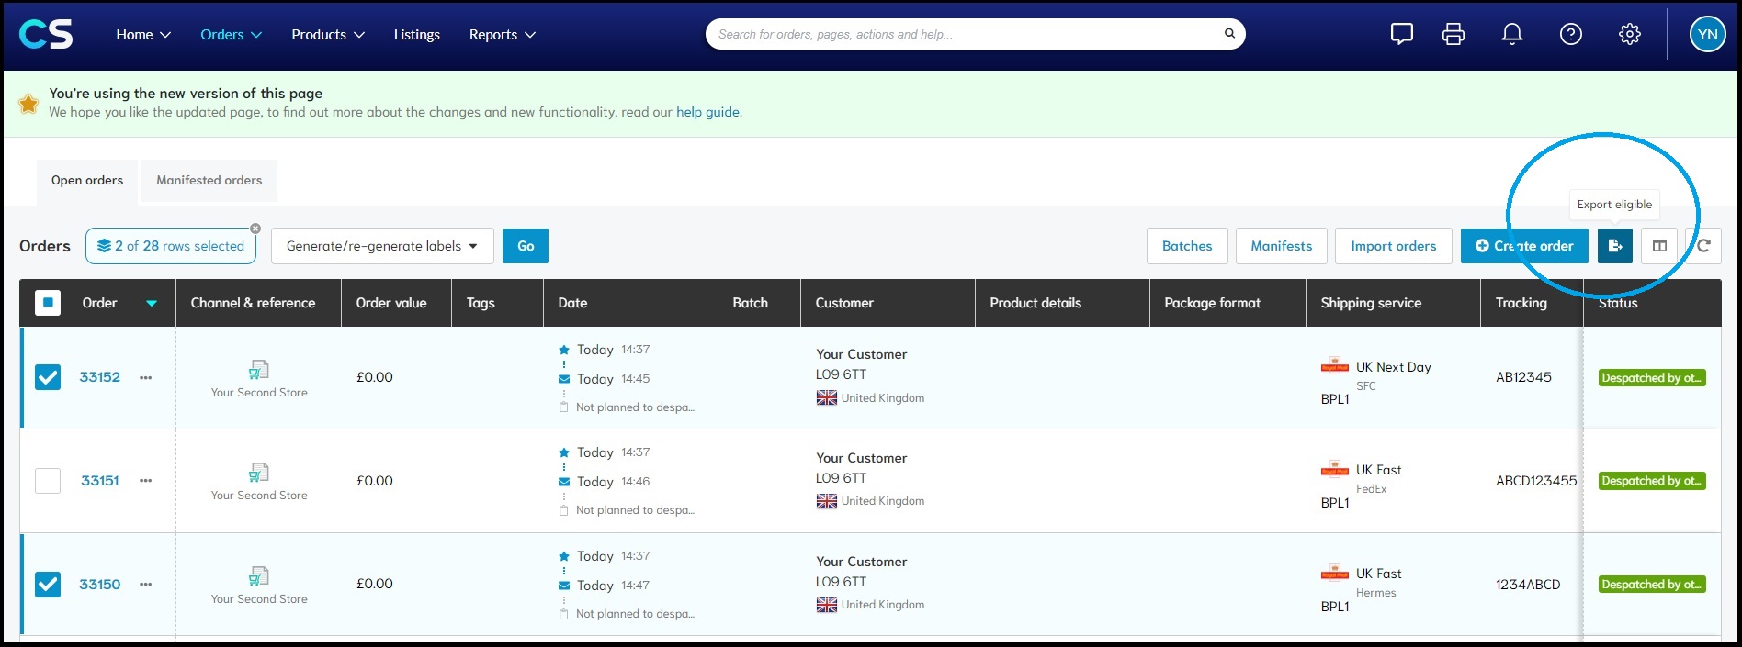Click tracking number 1234ABCD
This screenshot has height=647, width=1742.
pyautogui.click(x=1528, y=585)
